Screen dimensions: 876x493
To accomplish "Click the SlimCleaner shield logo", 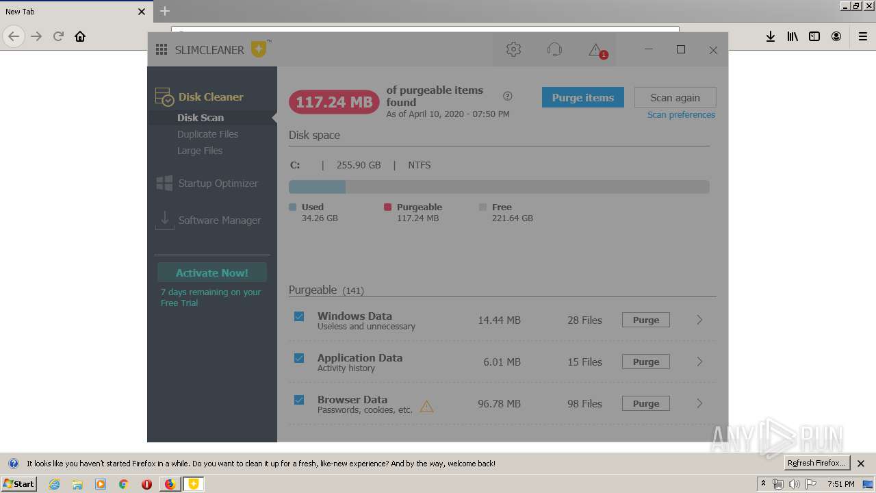I will 258,49.
